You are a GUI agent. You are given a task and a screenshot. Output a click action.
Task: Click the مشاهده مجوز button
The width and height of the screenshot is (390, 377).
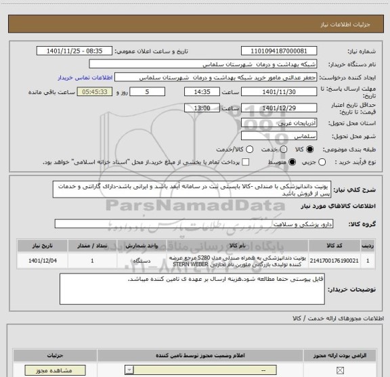[55, 370]
